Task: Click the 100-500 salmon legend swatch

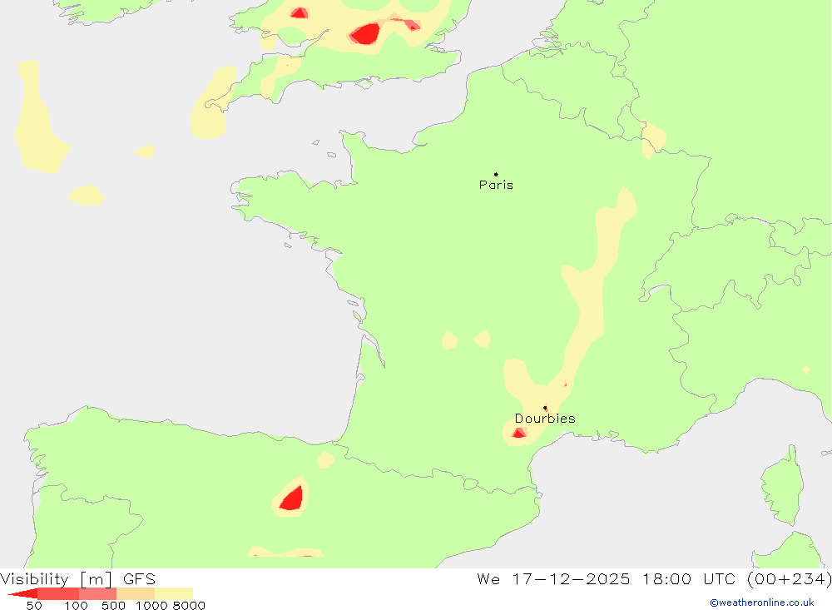Action: [x=97, y=593]
